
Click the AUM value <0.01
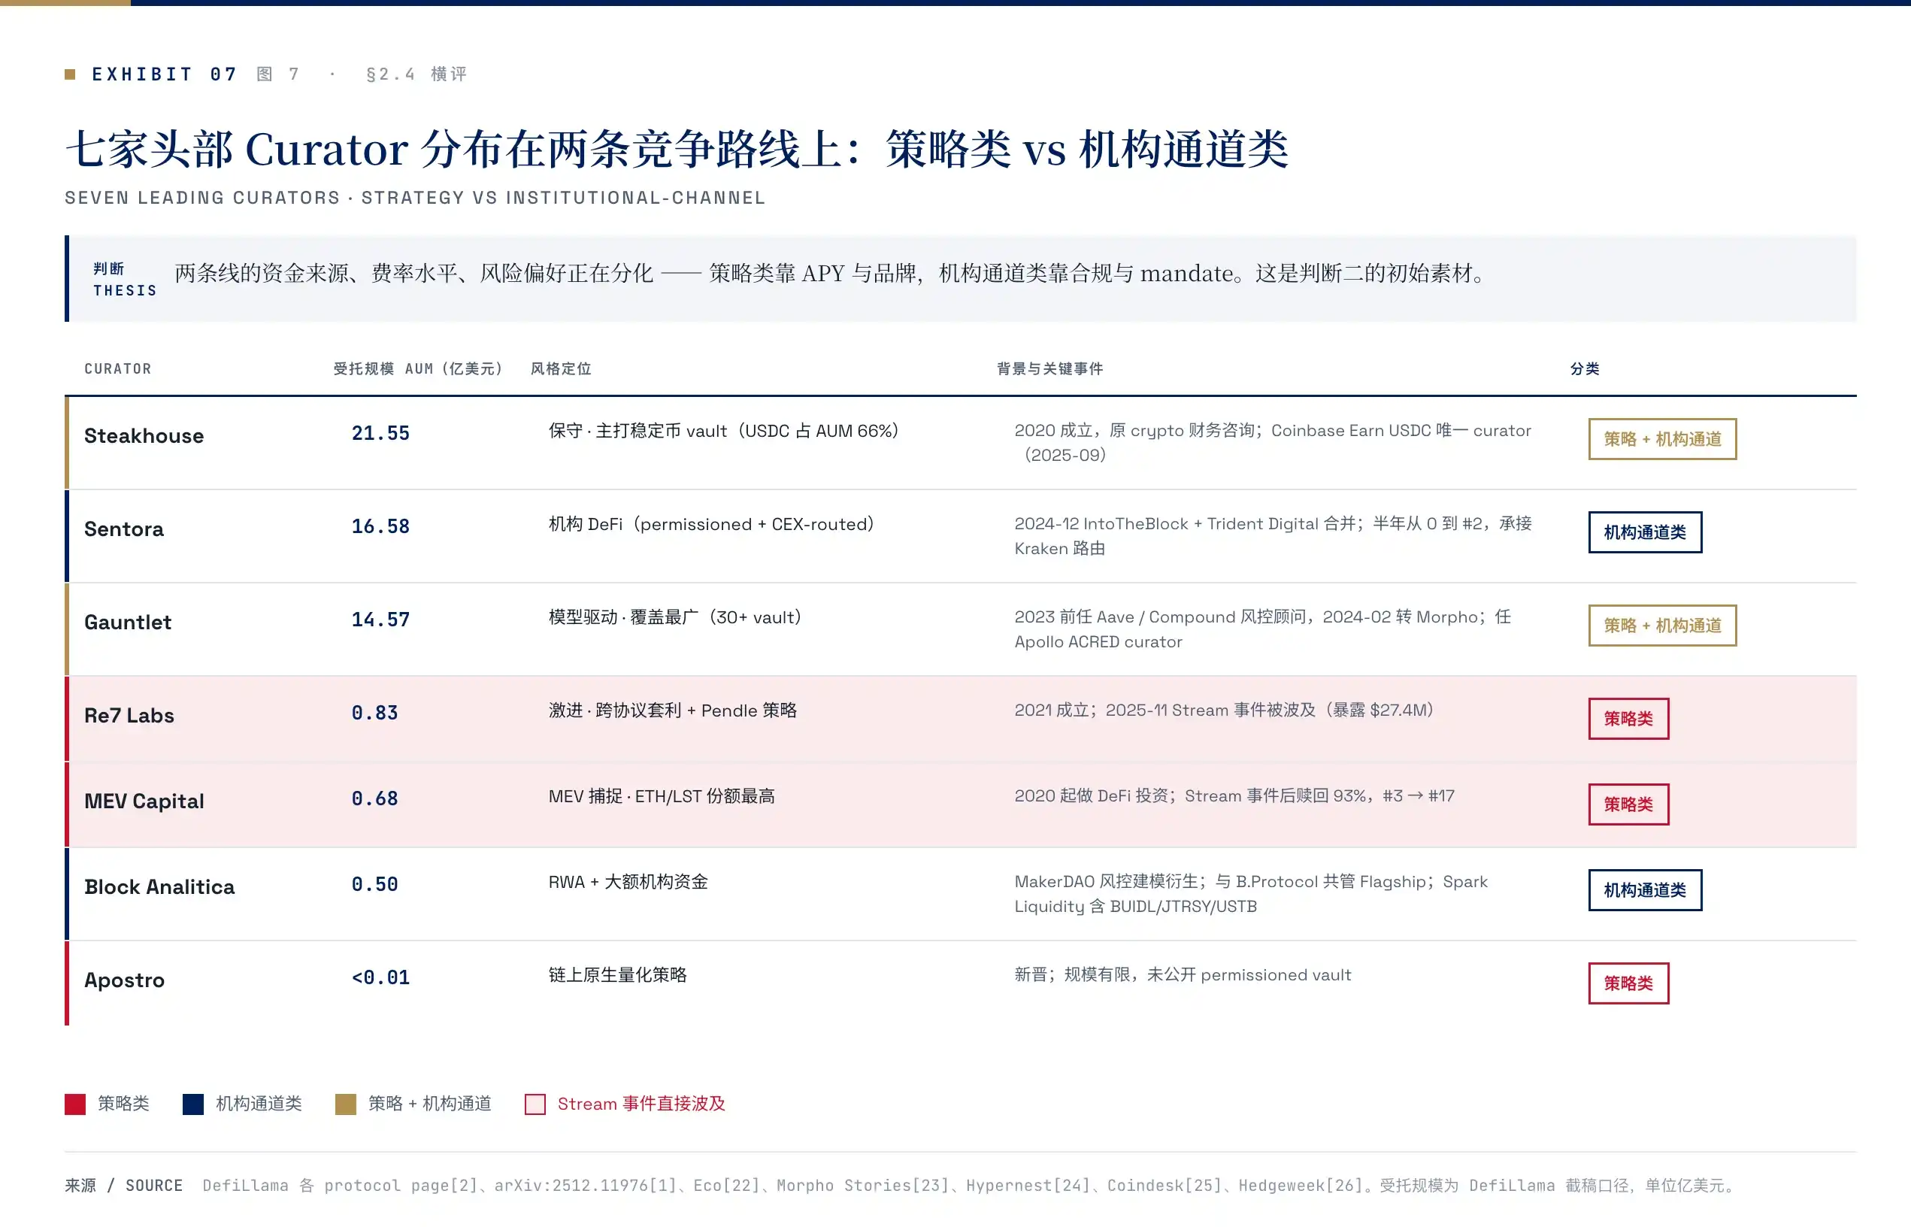click(x=380, y=977)
